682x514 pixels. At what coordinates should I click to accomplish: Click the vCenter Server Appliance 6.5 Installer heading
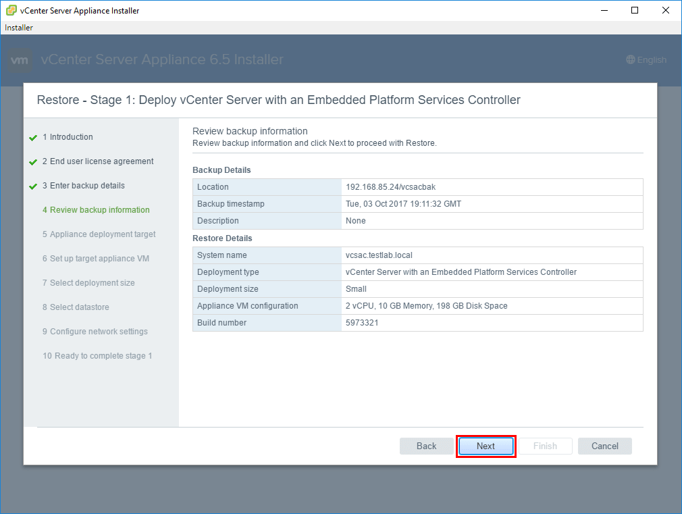(x=162, y=59)
